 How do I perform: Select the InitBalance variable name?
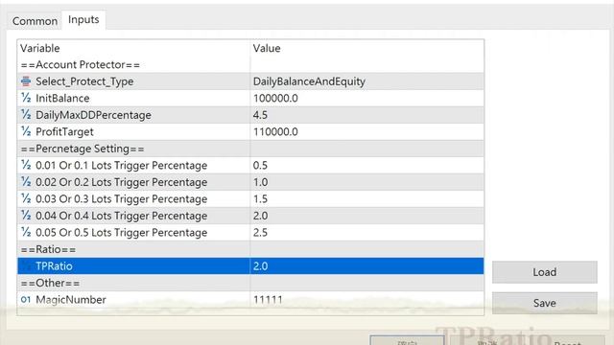pos(62,98)
